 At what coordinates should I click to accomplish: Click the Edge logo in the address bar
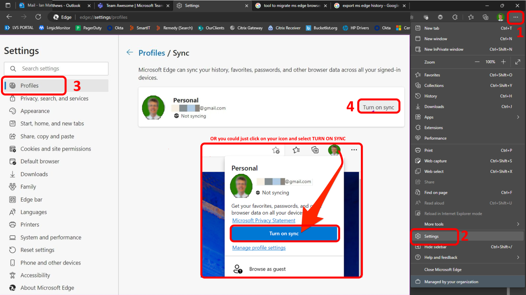tap(55, 17)
